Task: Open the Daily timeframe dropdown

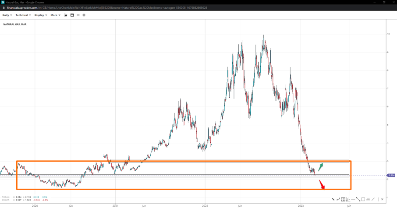Action: pos(7,15)
